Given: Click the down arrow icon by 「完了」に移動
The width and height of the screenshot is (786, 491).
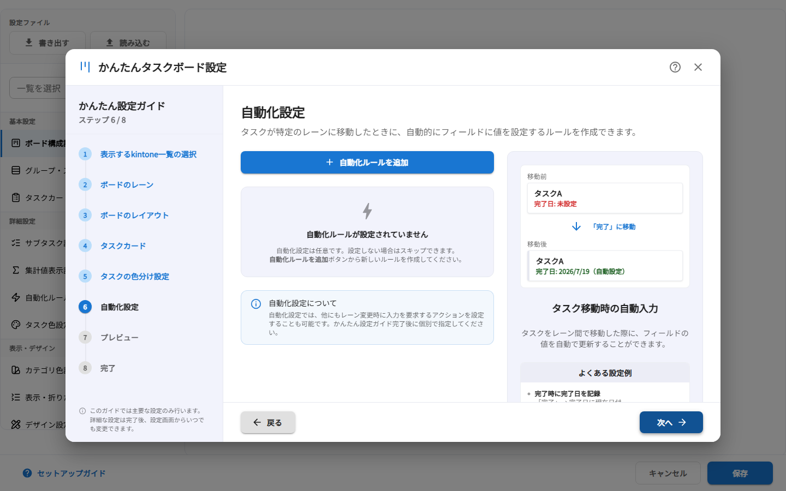Looking at the screenshot, I should [x=576, y=226].
